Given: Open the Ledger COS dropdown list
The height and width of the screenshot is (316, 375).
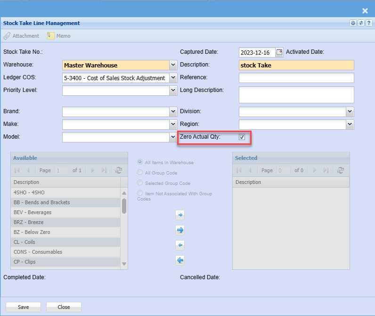Looking at the screenshot, I should (x=173, y=78).
